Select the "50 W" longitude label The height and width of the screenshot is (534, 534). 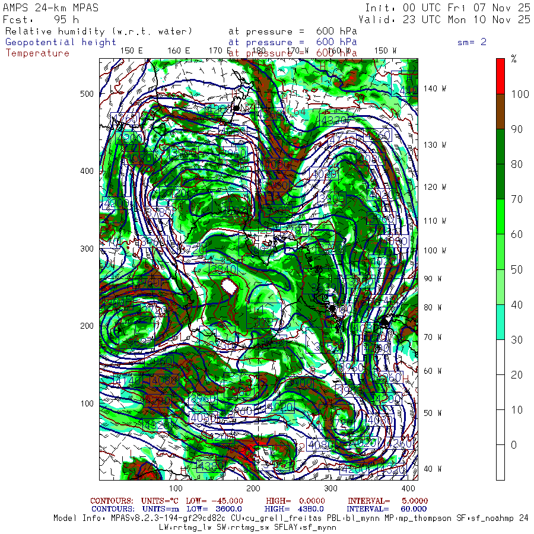[x=433, y=413]
